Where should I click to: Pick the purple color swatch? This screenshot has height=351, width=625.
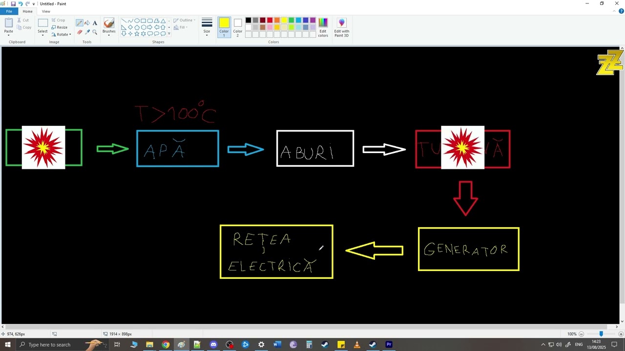[x=312, y=20]
